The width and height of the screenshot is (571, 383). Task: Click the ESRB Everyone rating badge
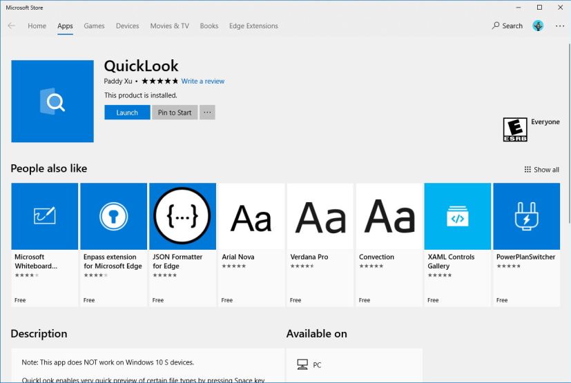point(515,129)
